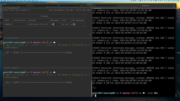The image size is (180, 101).
Task: Open the View menu
Action: click(13, 1)
